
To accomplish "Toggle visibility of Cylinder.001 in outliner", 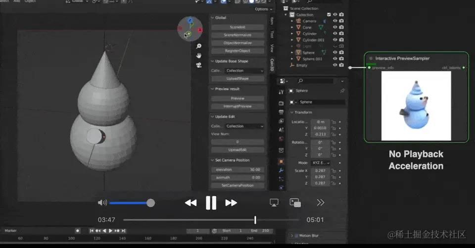I will pyautogui.click(x=335, y=40).
